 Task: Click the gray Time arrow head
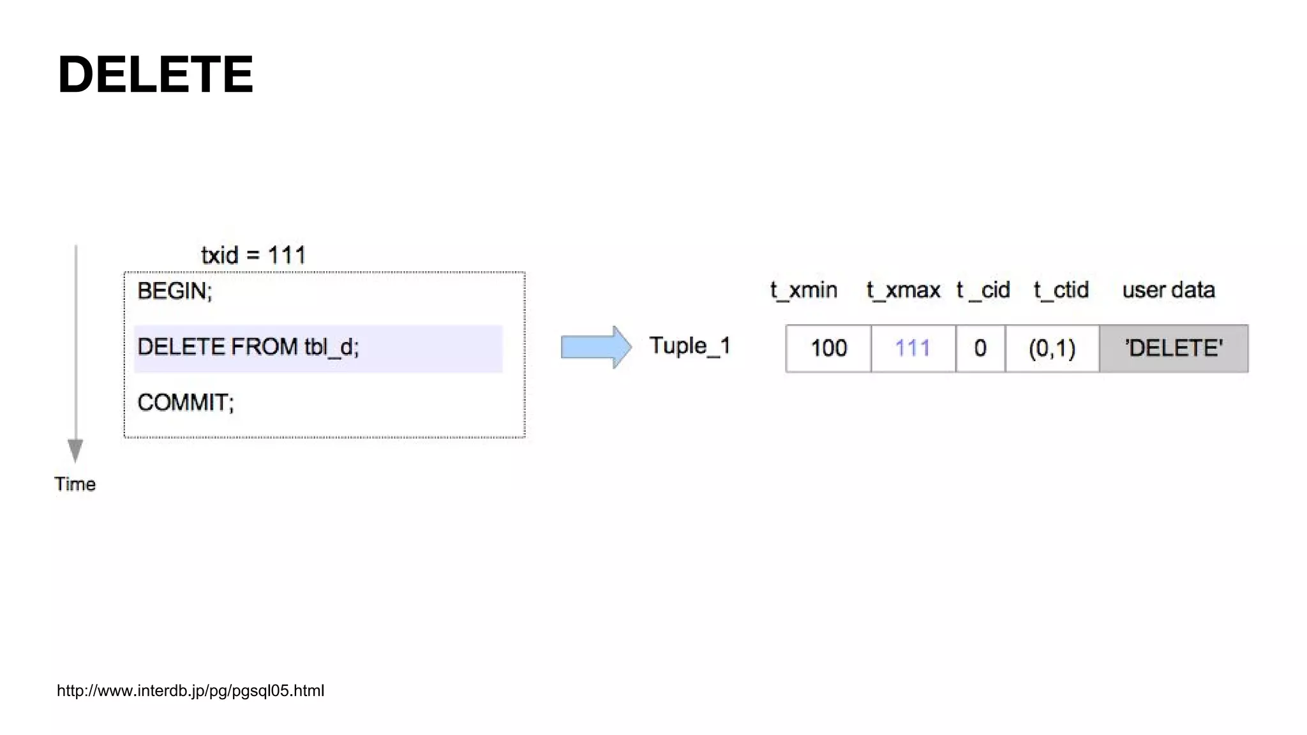[x=75, y=450]
